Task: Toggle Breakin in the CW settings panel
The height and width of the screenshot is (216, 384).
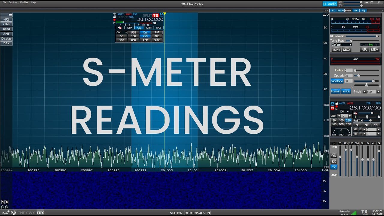Action: coord(336,91)
